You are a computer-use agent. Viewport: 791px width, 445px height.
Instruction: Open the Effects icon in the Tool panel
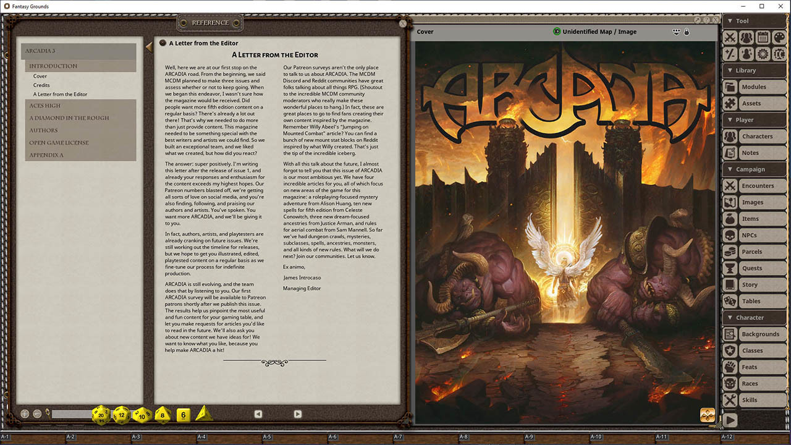pos(747,54)
